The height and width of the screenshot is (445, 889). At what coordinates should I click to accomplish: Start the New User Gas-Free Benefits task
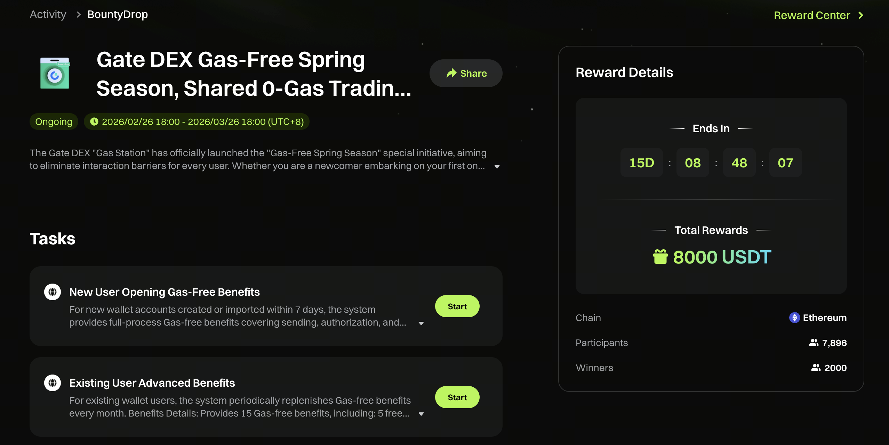click(457, 306)
